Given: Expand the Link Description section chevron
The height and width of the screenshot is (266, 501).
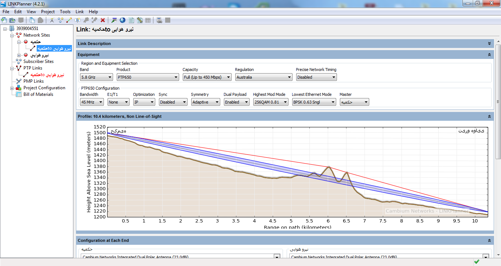Looking at the screenshot, I should 489,44.
